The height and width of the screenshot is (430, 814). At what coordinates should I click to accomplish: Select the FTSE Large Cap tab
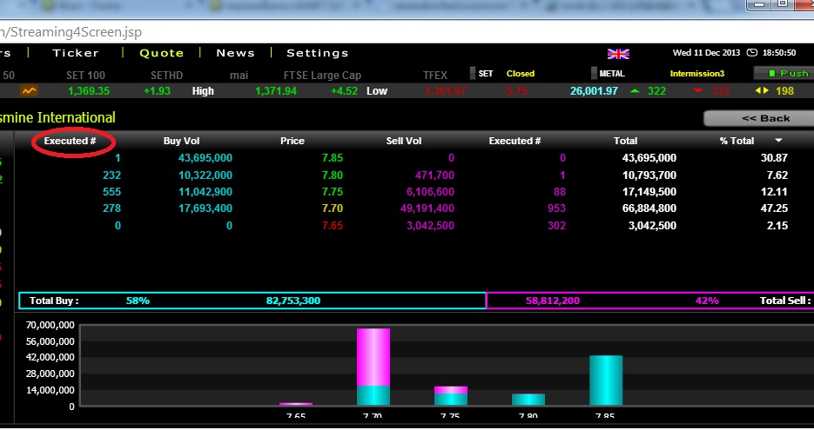[x=322, y=75]
